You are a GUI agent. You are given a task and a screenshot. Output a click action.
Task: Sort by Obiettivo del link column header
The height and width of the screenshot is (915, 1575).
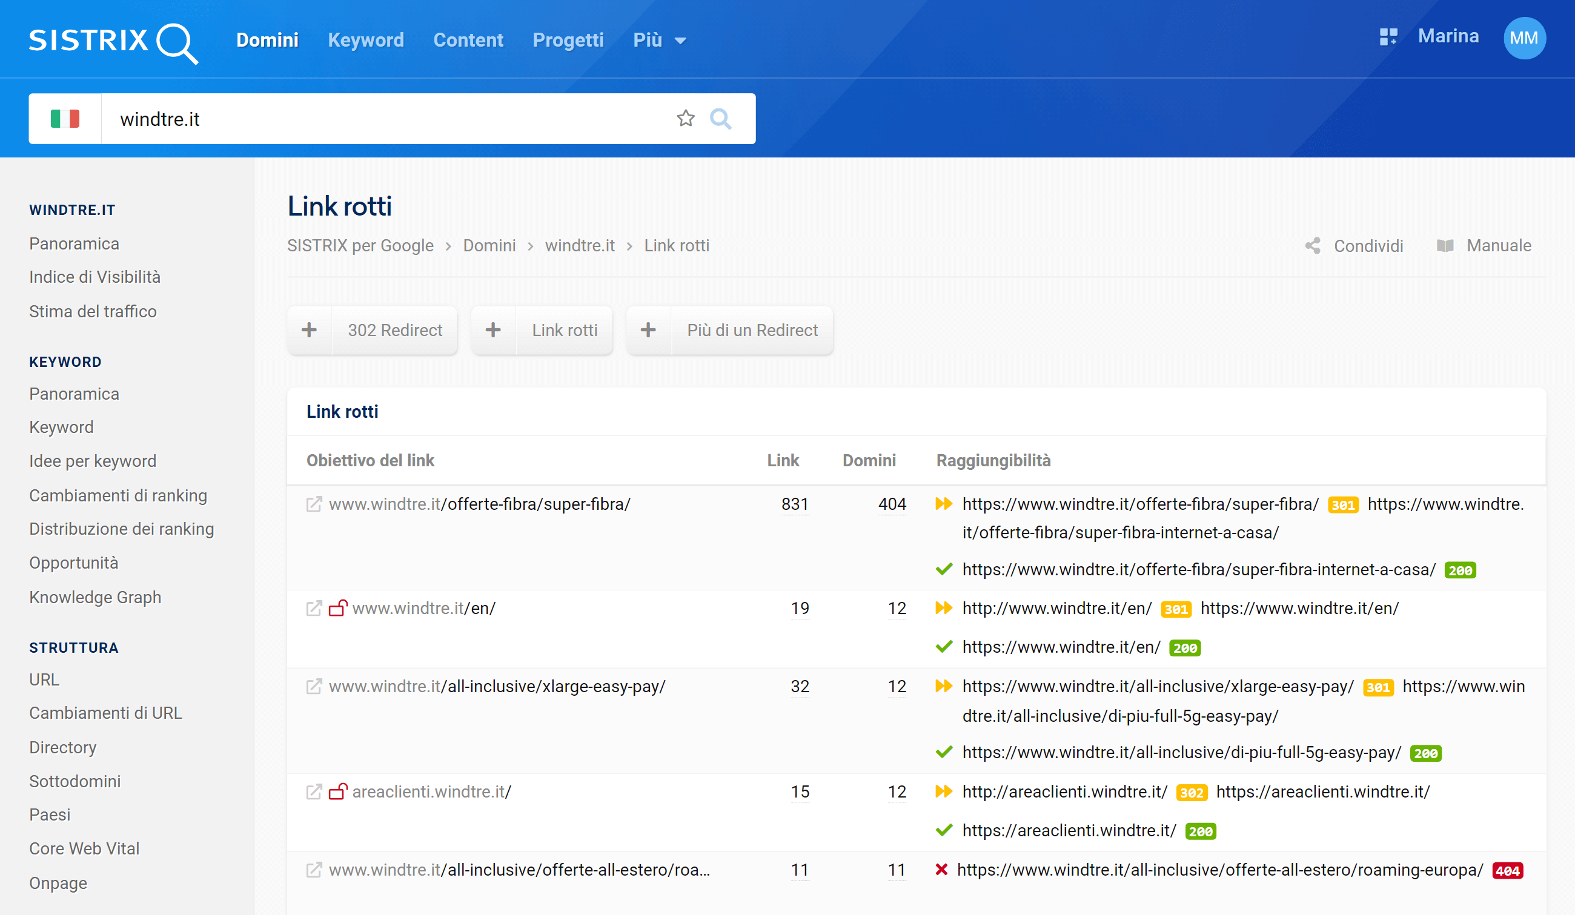[370, 460]
